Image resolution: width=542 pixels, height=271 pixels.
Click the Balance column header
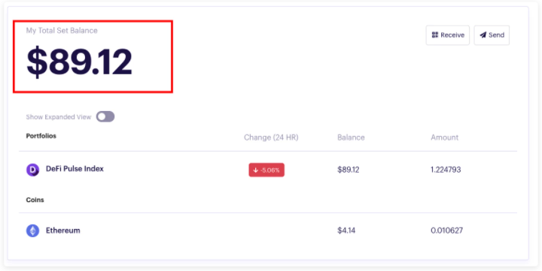351,137
